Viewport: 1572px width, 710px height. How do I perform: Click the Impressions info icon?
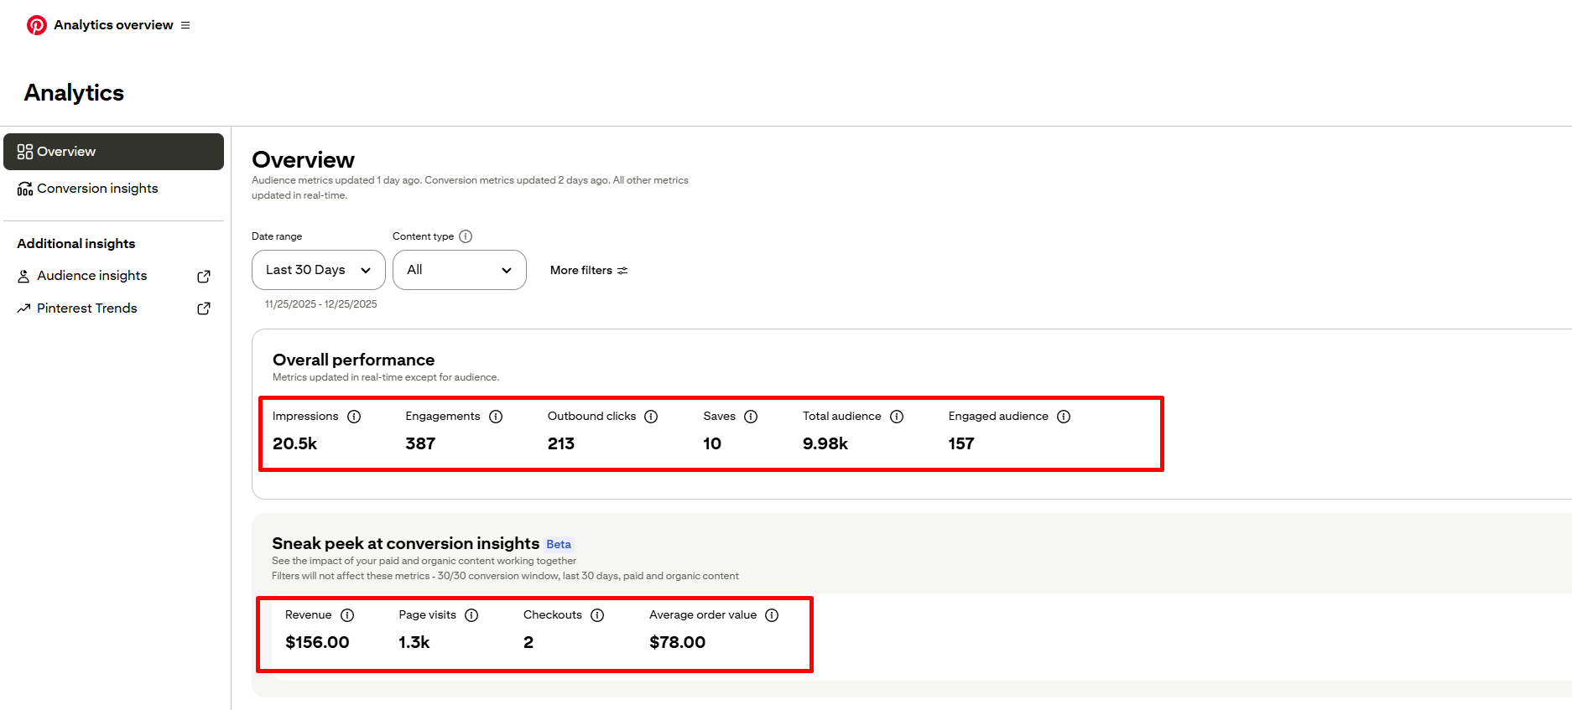pyautogui.click(x=354, y=417)
